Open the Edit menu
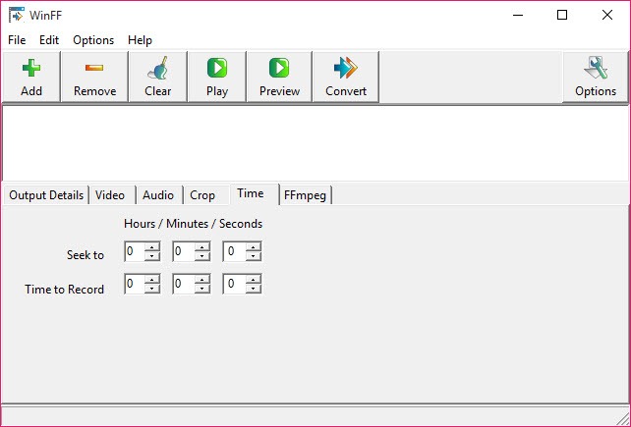This screenshot has height=427, width=631. pyautogui.click(x=49, y=40)
